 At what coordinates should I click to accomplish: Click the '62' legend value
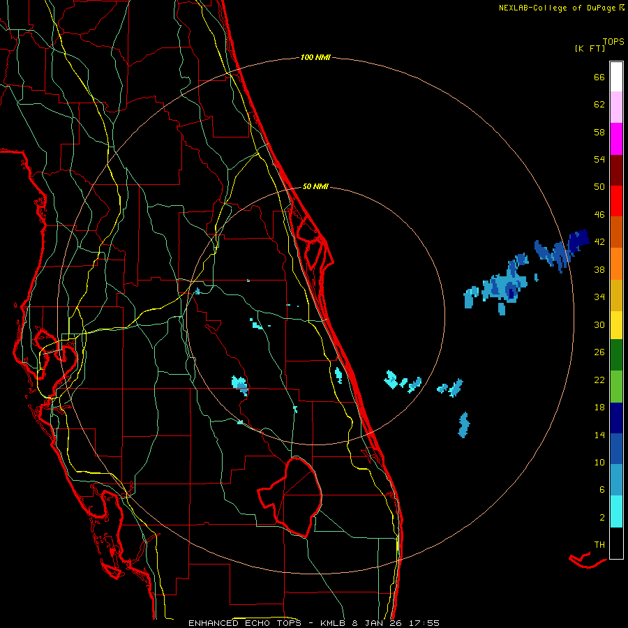(599, 105)
